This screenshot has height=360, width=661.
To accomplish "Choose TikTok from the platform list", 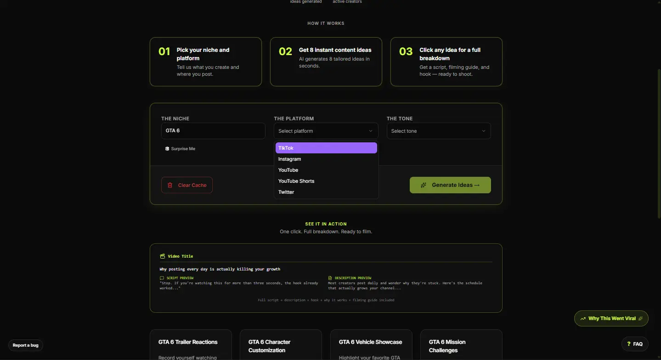I will pyautogui.click(x=326, y=148).
